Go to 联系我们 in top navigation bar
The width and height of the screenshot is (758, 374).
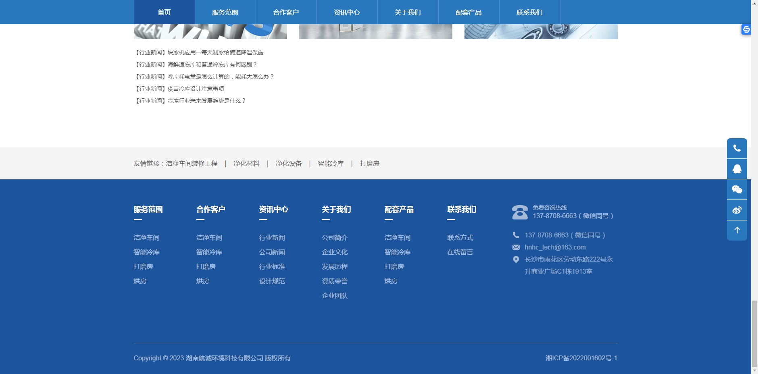pyautogui.click(x=529, y=12)
